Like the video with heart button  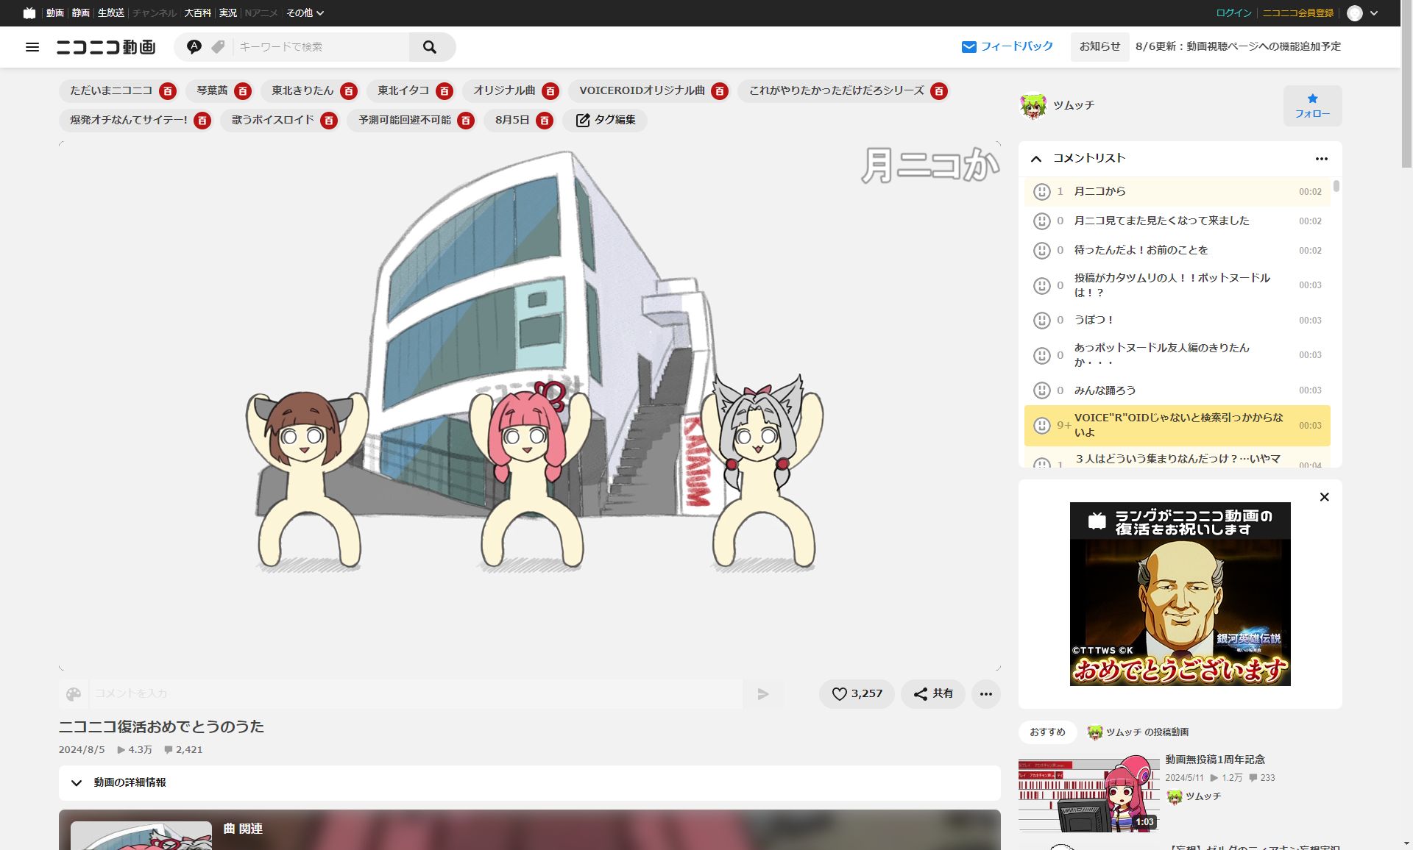[x=857, y=694]
